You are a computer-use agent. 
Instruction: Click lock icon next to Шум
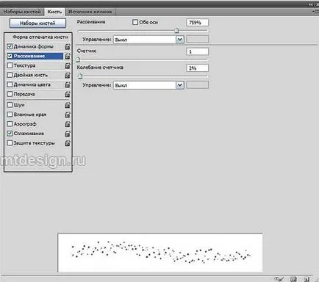(x=68, y=105)
